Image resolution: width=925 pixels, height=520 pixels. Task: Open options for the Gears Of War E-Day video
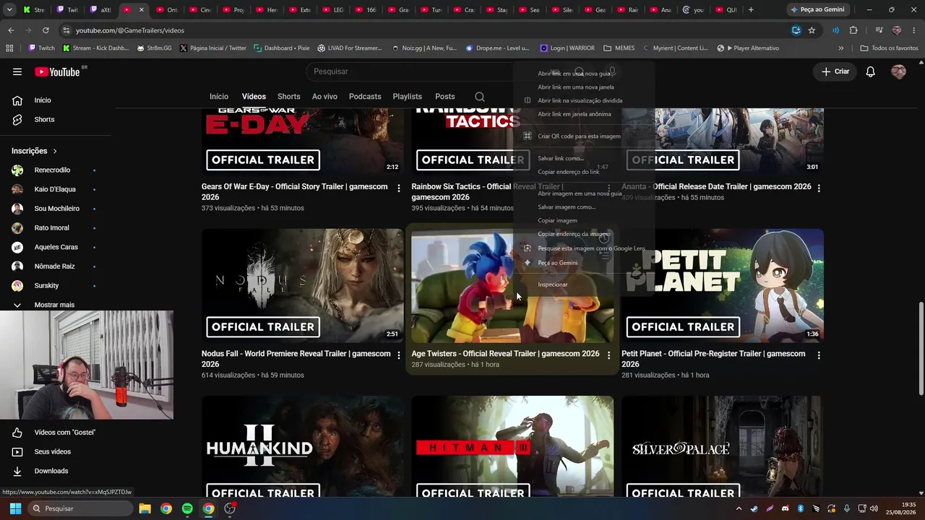click(398, 188)
